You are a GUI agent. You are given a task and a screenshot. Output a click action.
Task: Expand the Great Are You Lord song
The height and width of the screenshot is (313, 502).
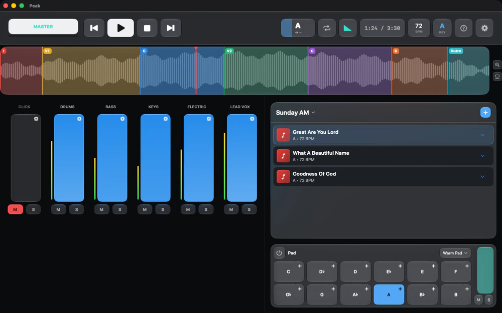(482, 135)
